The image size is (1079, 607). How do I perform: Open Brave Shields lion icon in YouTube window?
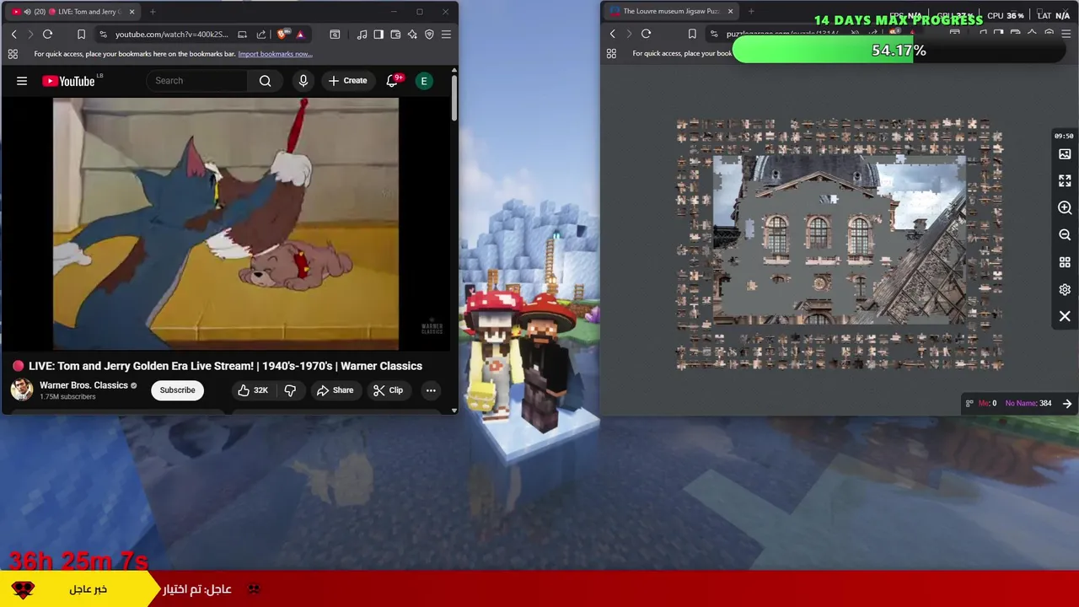click(x=282, y=34)
